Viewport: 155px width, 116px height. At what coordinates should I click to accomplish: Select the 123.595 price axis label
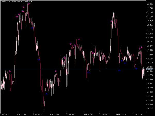click(x=150, y=8)
